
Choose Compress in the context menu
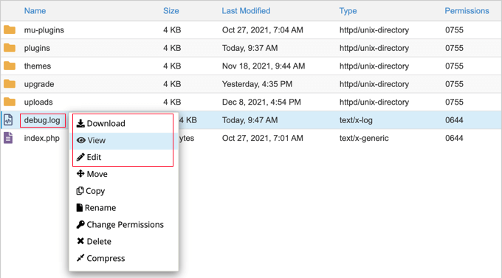[123, 259]
